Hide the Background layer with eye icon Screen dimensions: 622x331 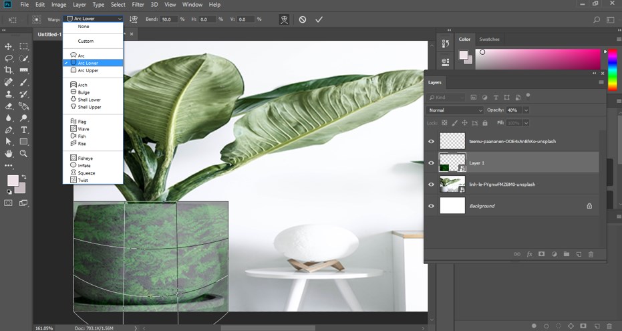(x=431, y=206)
